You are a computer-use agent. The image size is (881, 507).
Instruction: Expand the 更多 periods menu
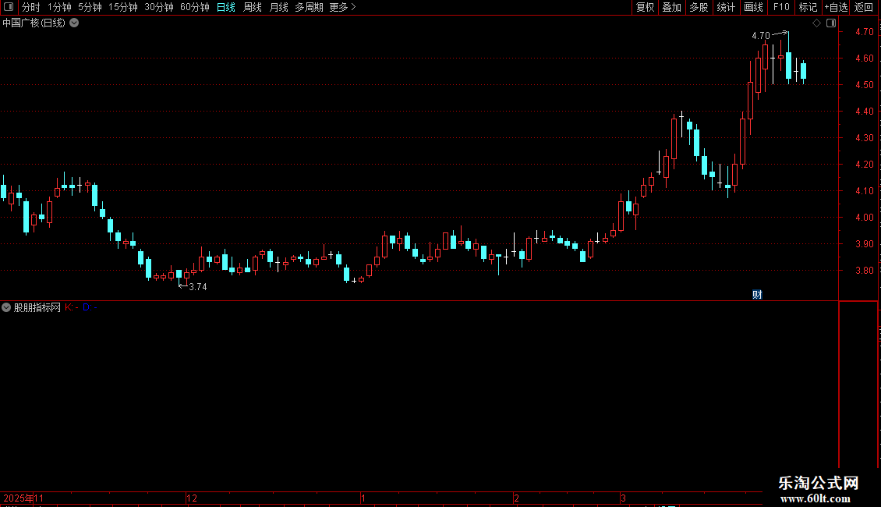[342, 7]
